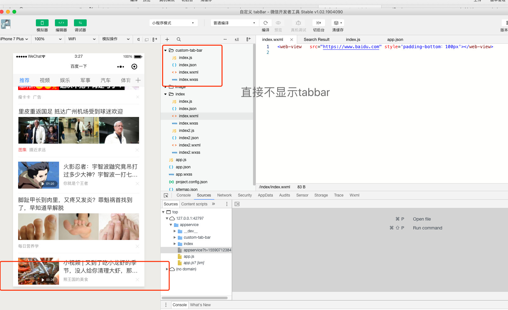The height and width of the screenshot is (310, 508).
Task: Open the Console devtools tab
Action: tap(184, 195)
